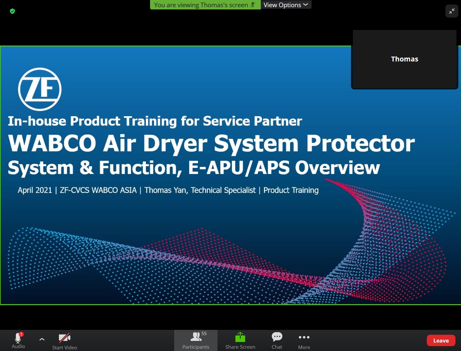Screen dimensions: 461x351
Task: Open the Participants panel
Action: (x=196, y=341)
